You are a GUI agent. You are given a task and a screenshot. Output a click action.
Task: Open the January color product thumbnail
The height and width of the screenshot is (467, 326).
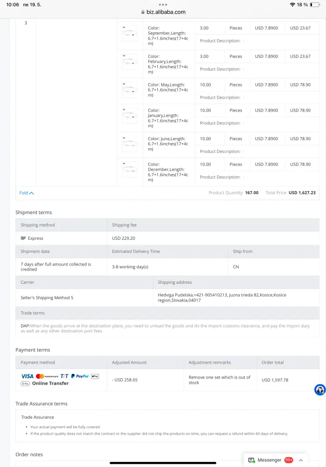tap(130, 116)
